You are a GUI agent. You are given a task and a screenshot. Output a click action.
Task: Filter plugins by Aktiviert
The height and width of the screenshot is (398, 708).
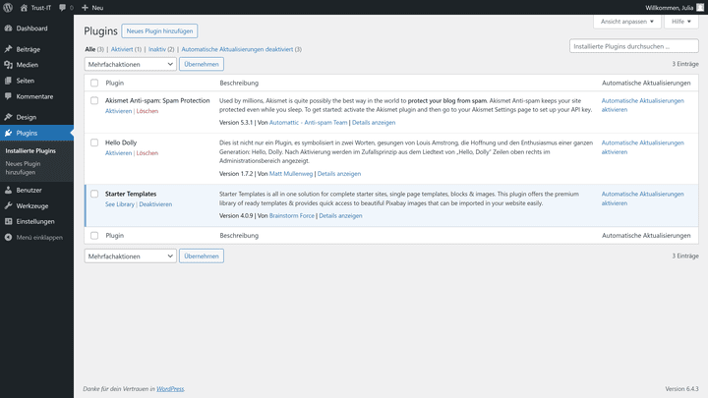point(122,49)
